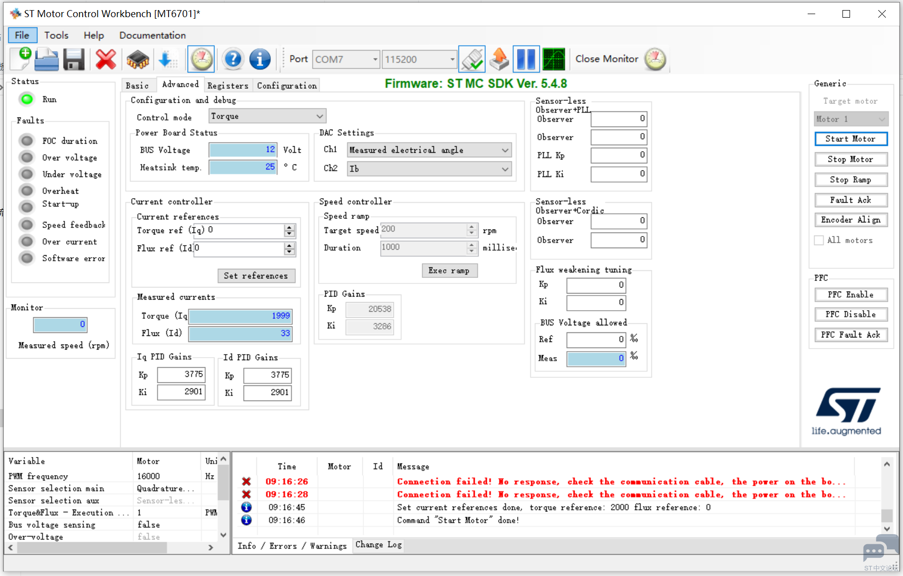The height and width of the screenshot is (576, 903).
Task: Switch to the Basic tab
Action: coord(137,85)
